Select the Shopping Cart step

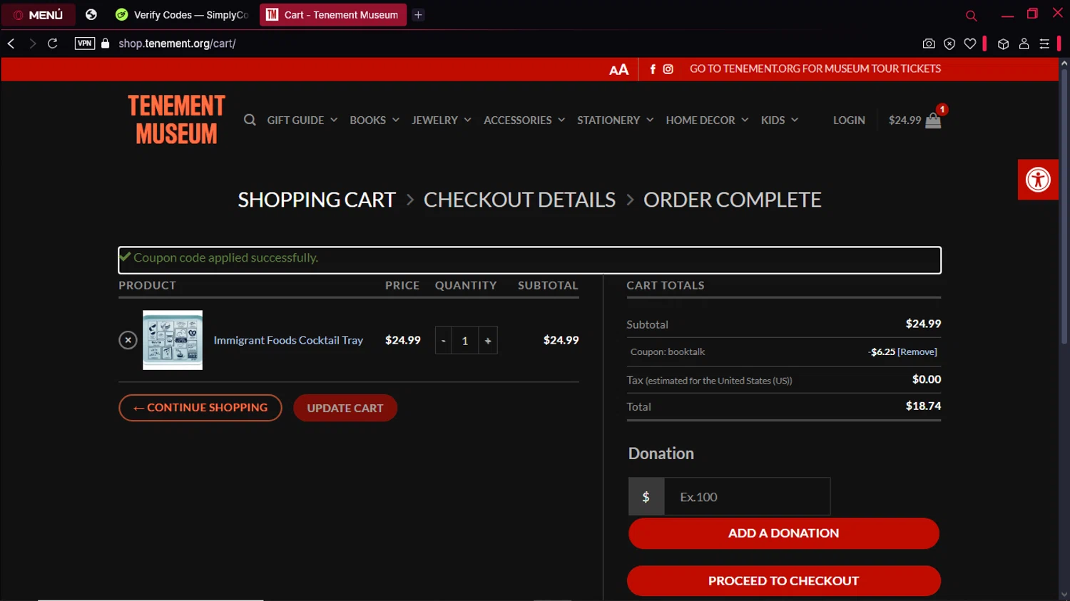[317, 200]
